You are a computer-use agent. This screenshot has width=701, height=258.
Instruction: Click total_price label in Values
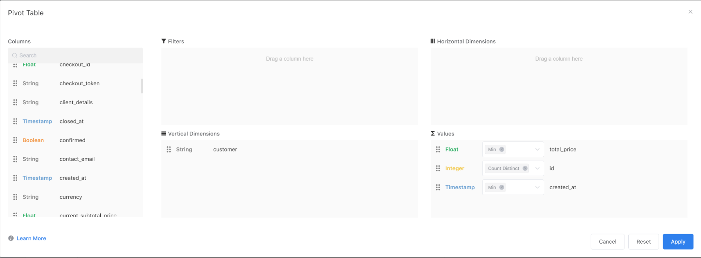pos(563,150)
